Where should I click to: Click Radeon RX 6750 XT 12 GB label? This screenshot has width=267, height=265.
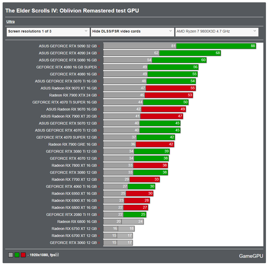point(74,229)
